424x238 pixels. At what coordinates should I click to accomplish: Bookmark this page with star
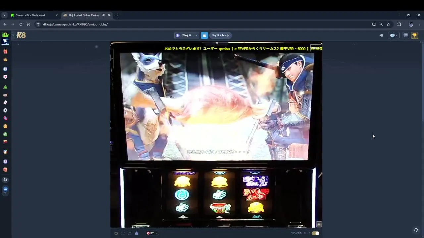coord(388,24)
